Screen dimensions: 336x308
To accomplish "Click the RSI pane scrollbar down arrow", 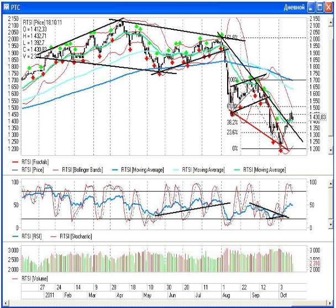I will coord(330,225).
